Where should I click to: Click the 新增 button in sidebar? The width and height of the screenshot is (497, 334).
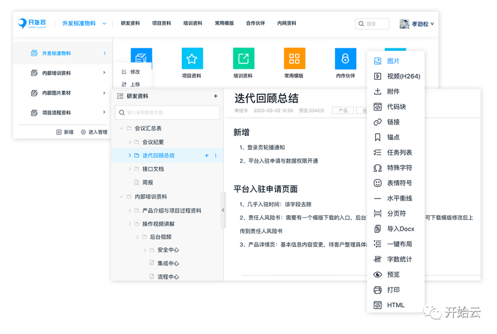pos(65,132)
